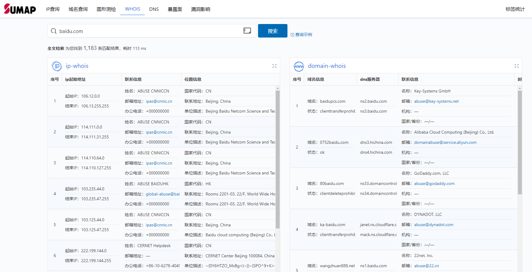Click 位置信息 column header
This screenshot has width=532, height=272.
(x=193, y=79)
